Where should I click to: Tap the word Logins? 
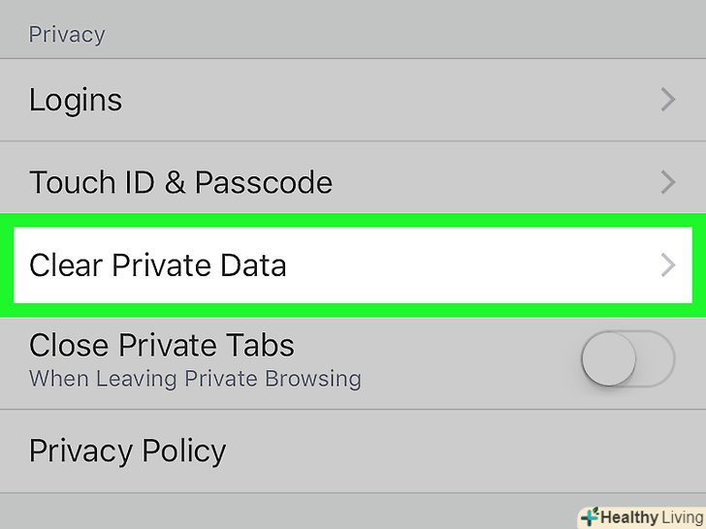(76, 100)
